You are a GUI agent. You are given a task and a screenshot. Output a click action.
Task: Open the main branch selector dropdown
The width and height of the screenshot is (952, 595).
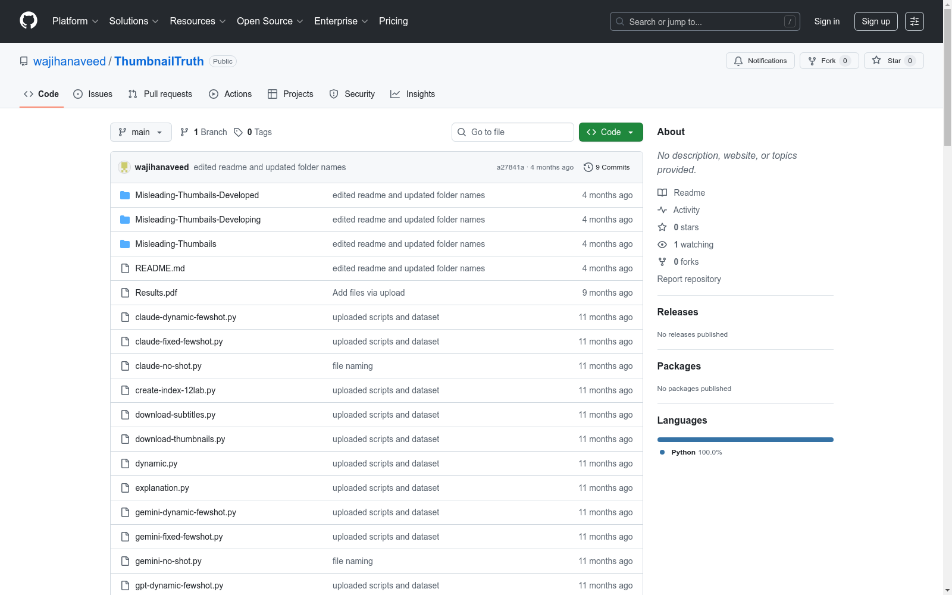click(141, 132)
